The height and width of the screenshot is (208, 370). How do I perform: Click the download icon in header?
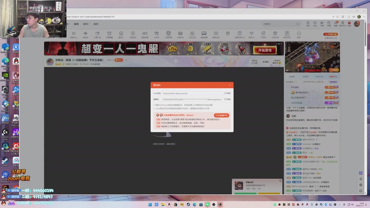click(x=321, y=24)
